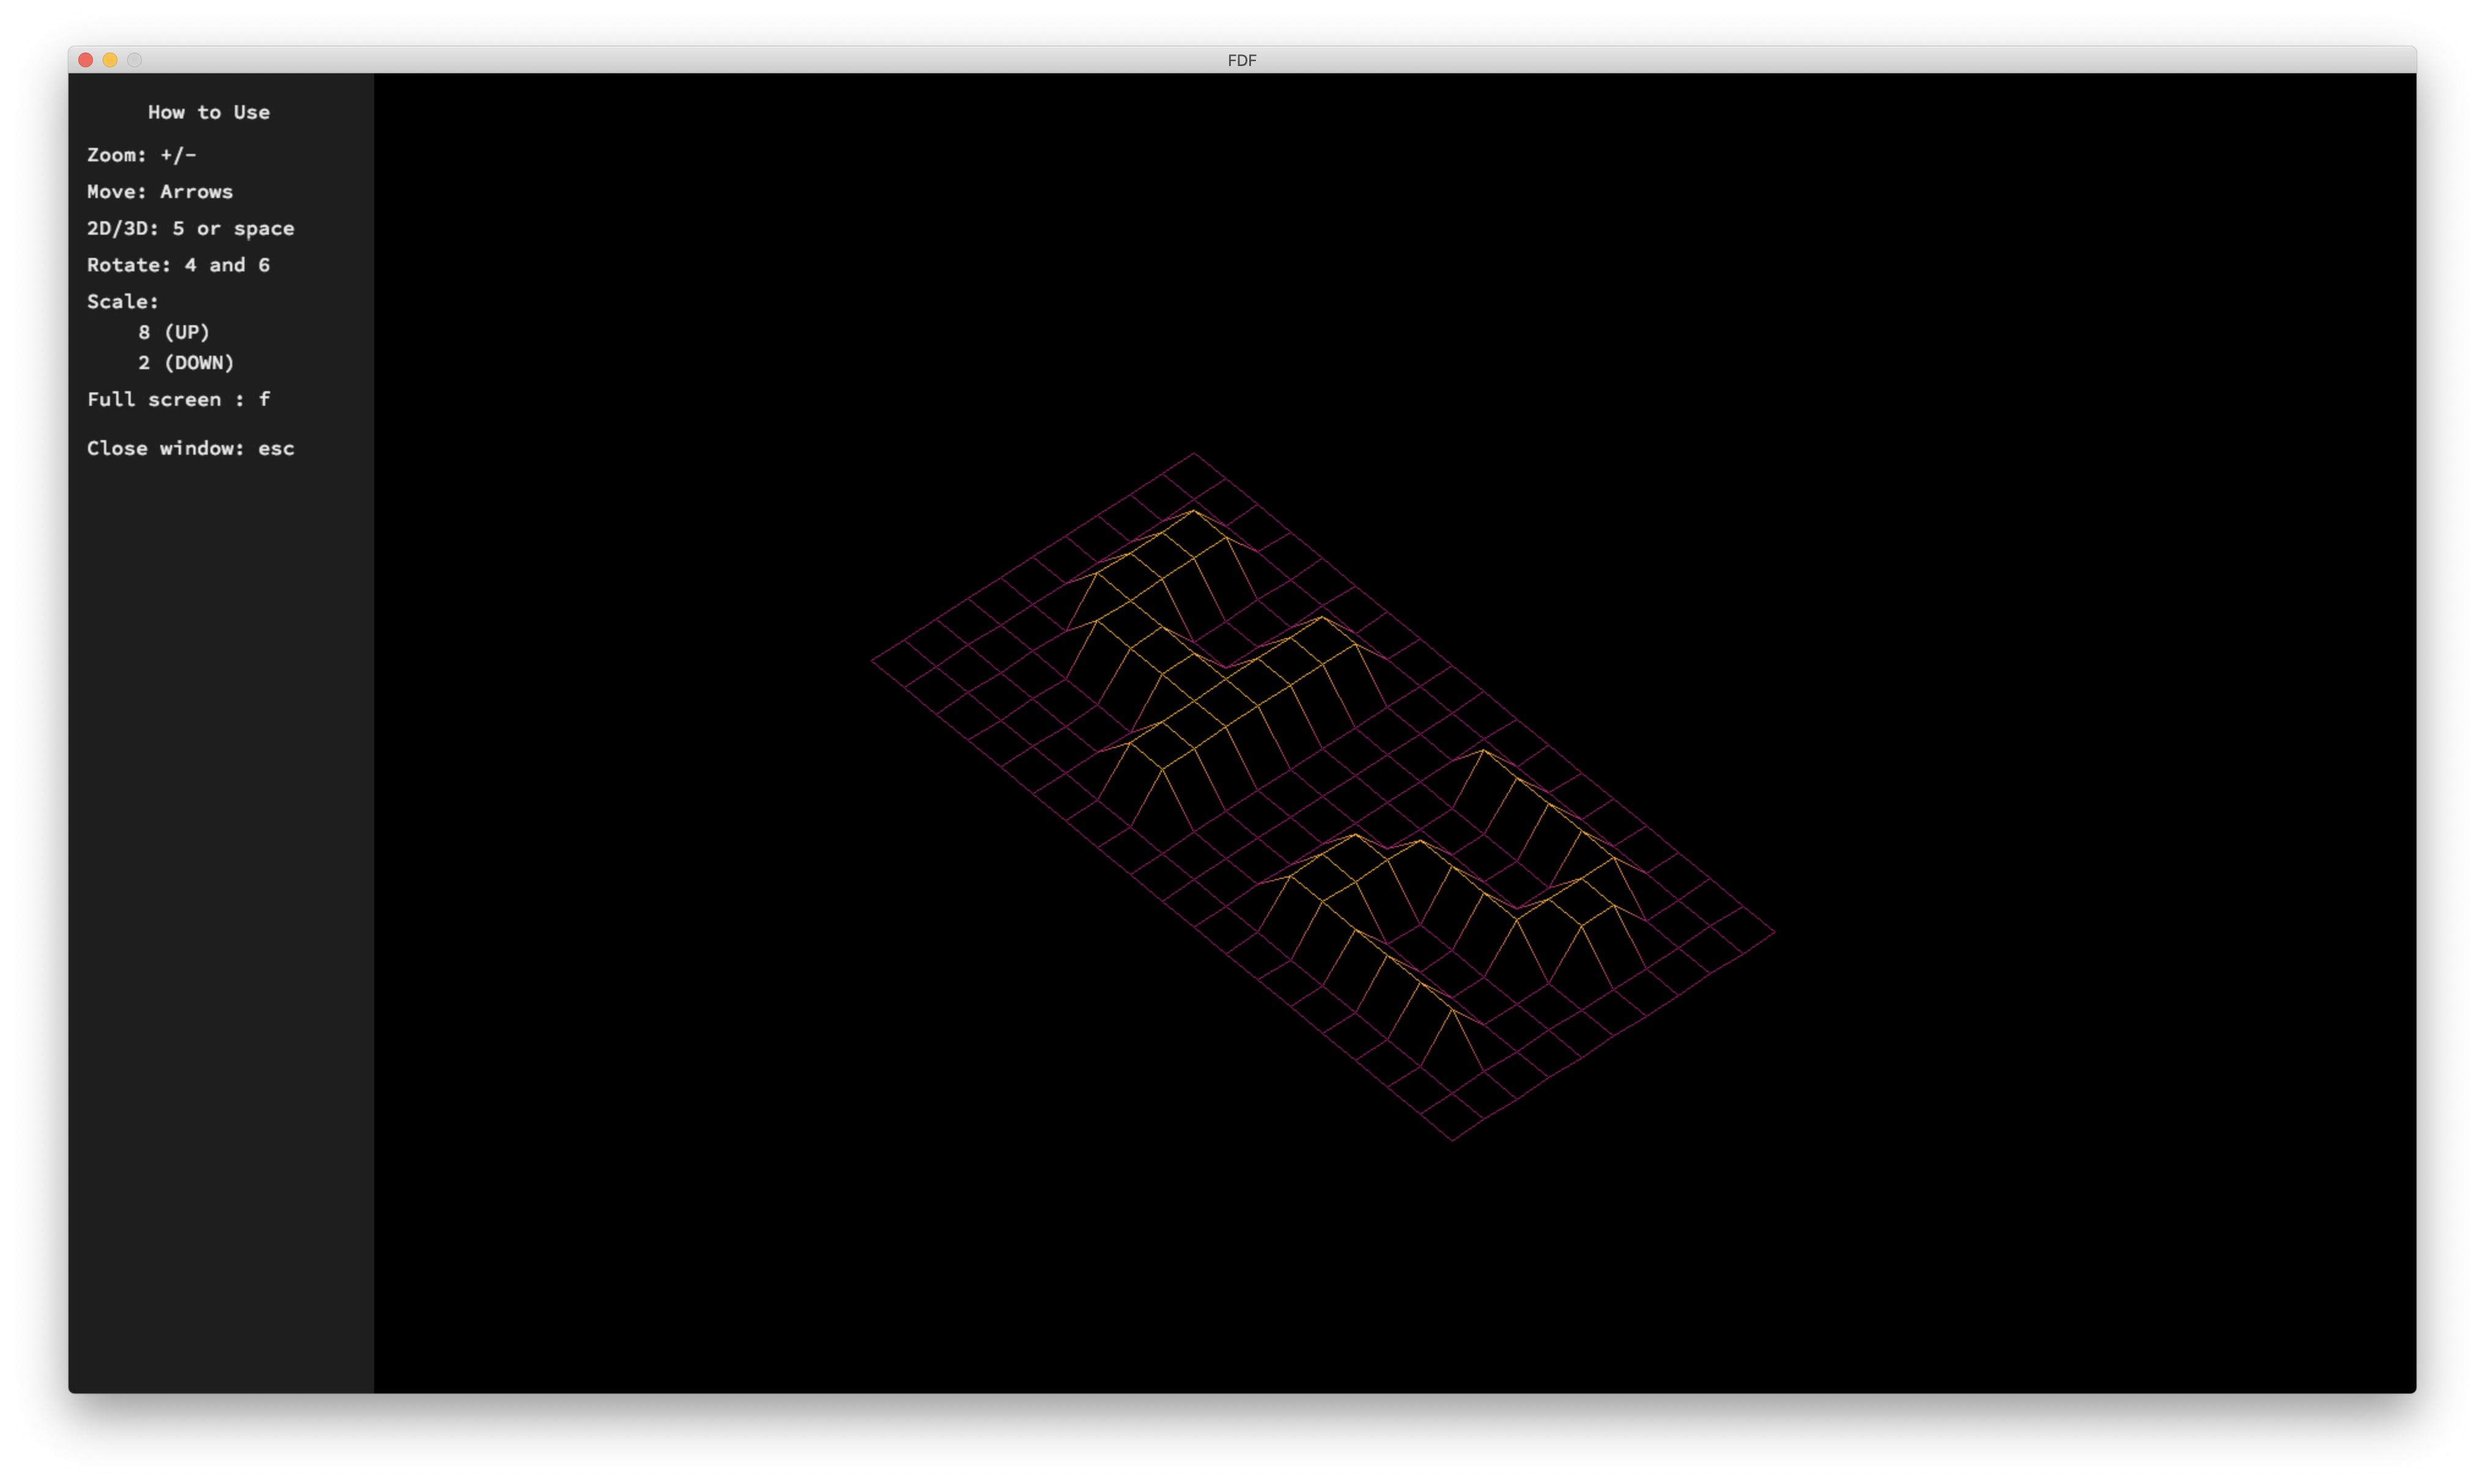Click empty grey sidebar area below help text

220,900
